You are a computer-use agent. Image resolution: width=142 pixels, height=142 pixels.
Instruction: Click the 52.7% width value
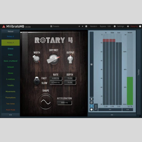tap(130, 106)
